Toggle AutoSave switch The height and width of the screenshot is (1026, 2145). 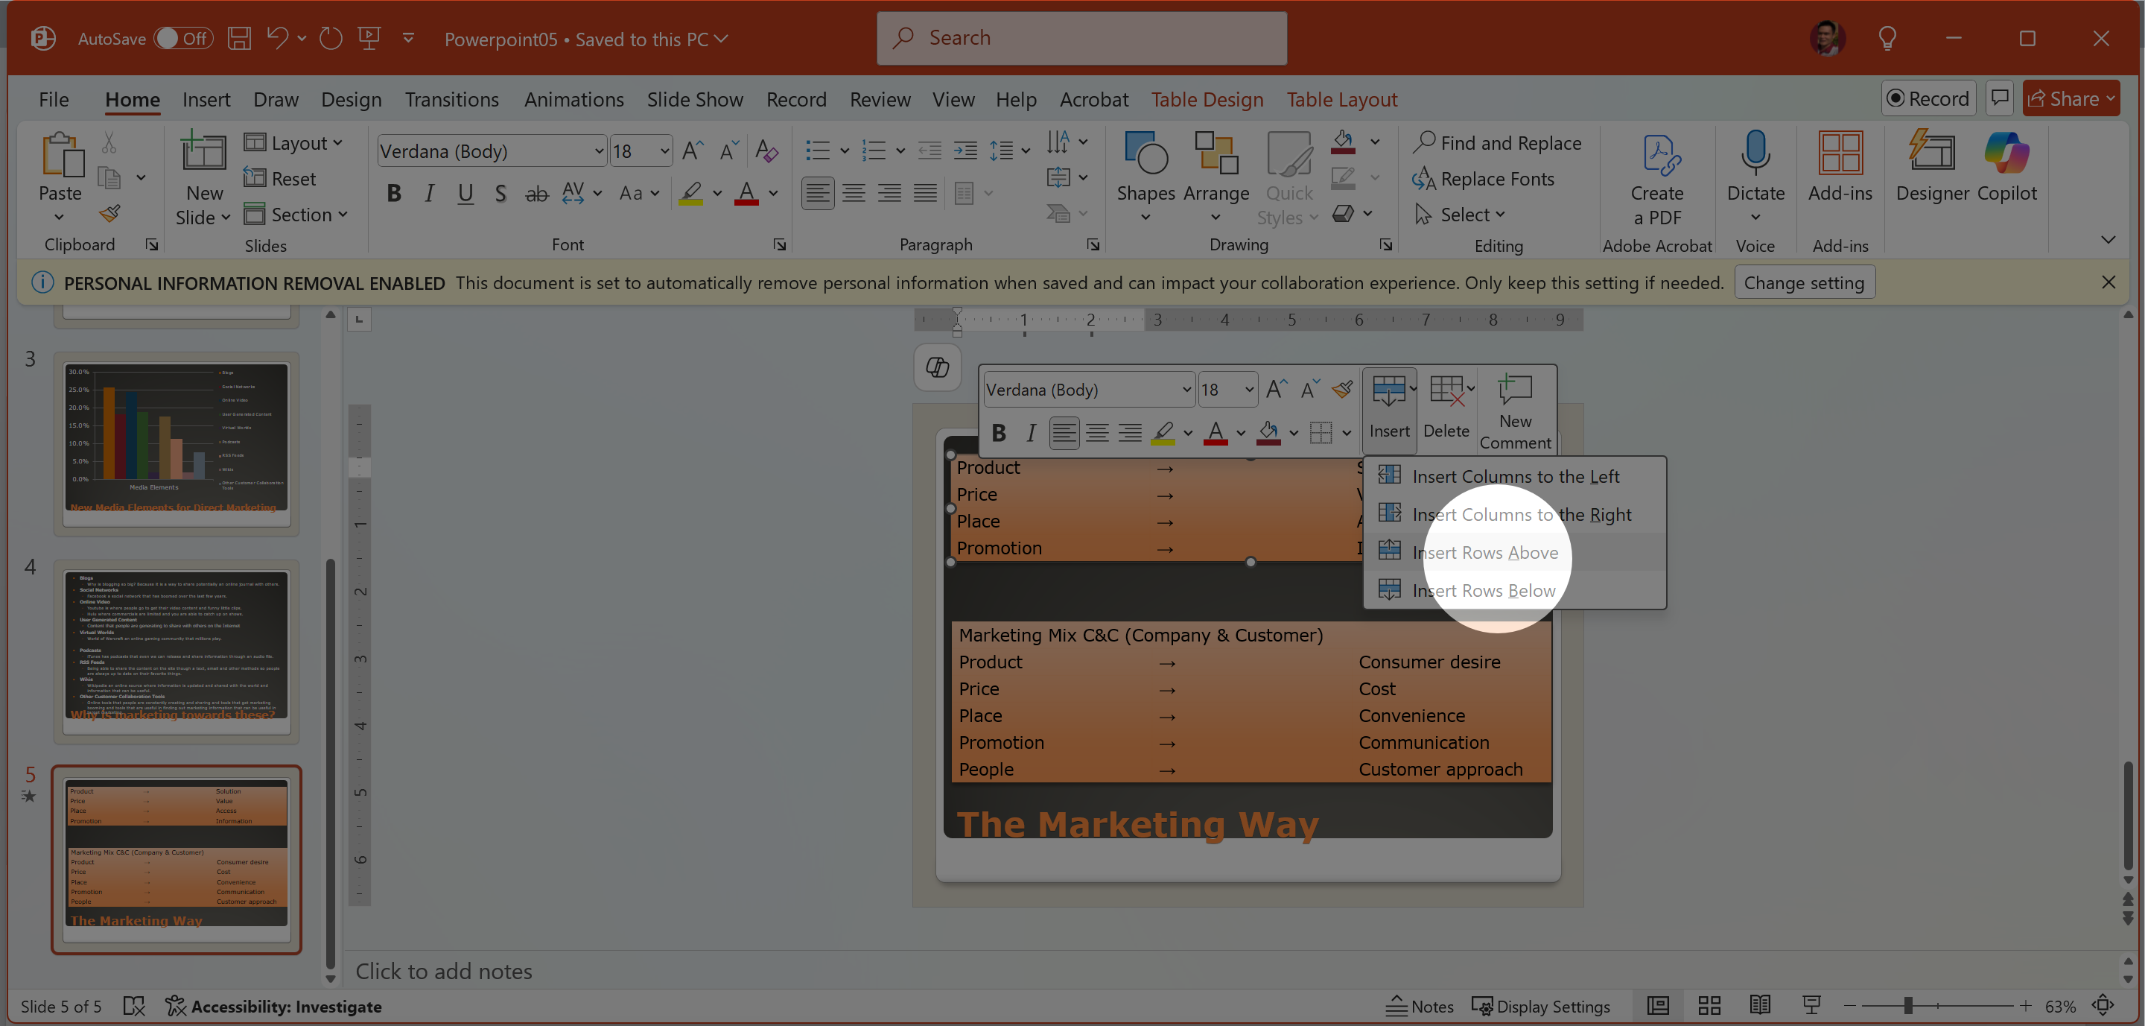[182, 38]
